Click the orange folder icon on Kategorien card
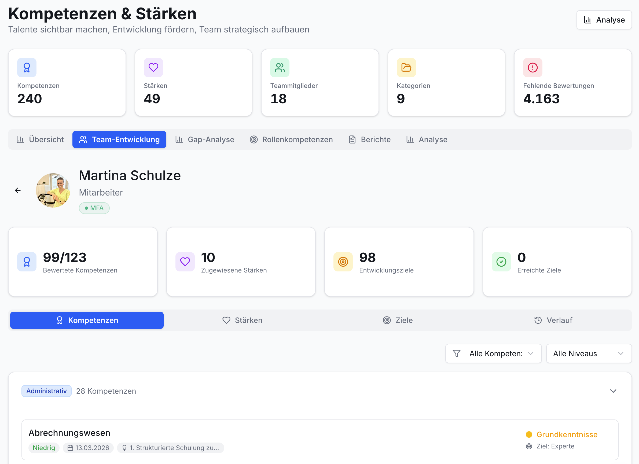Image resolution: width=639 pixels, height=464 pixels. click(x=406, y=68)
